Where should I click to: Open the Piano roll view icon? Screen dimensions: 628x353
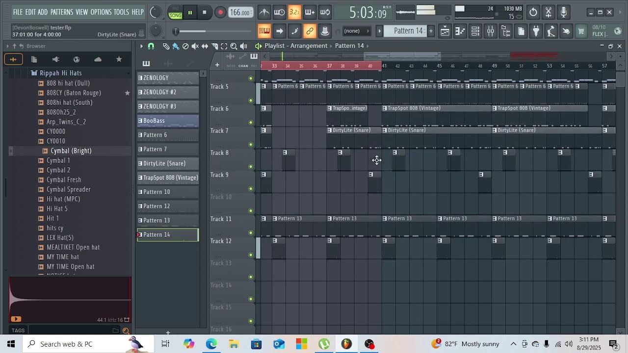460,31
